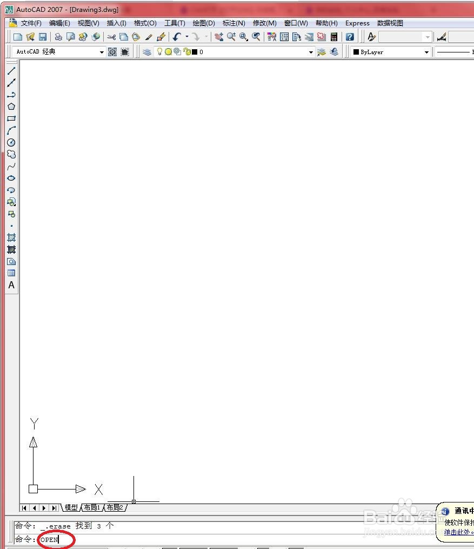Select the Polygon draw tool
This screenshot has height=549, width=474.
[11, 107]
